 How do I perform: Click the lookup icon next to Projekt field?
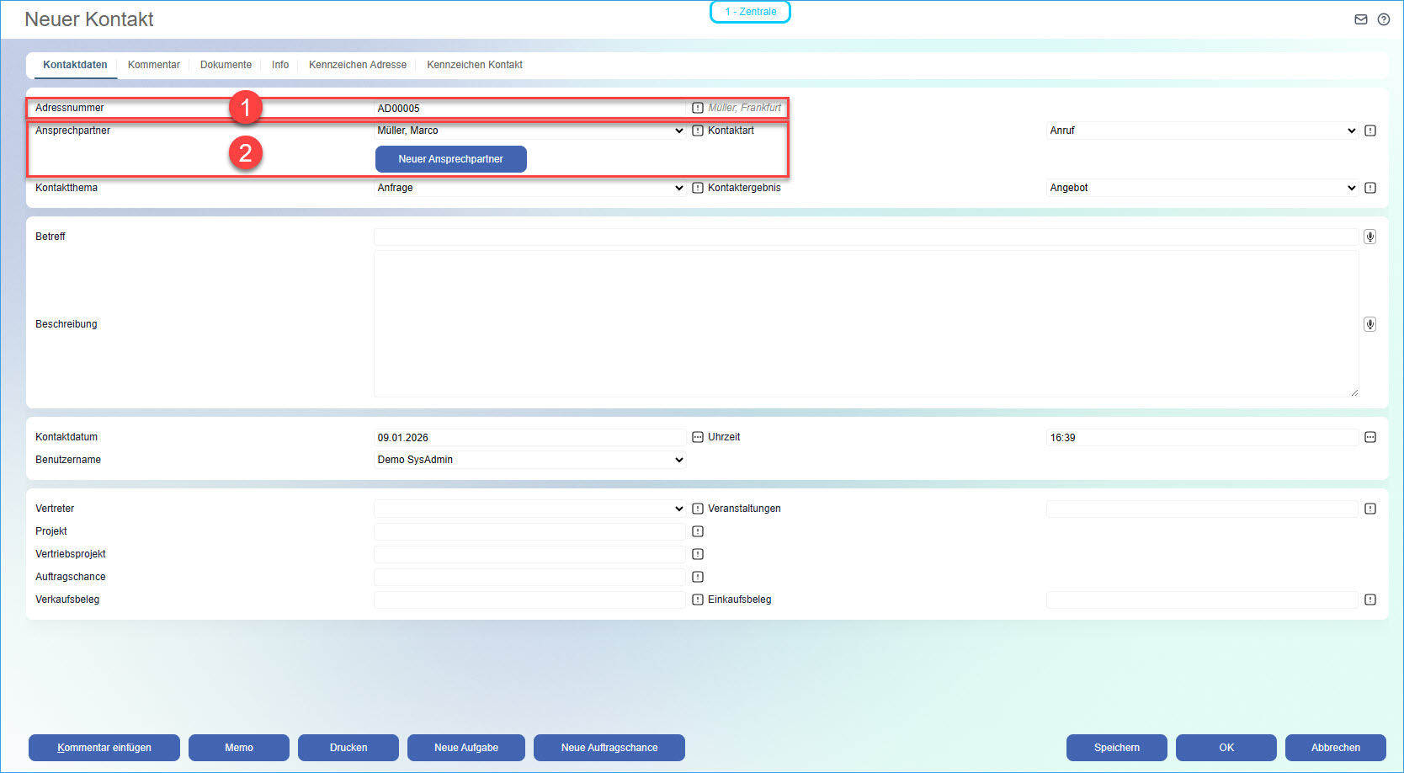(x=698, y=531)
